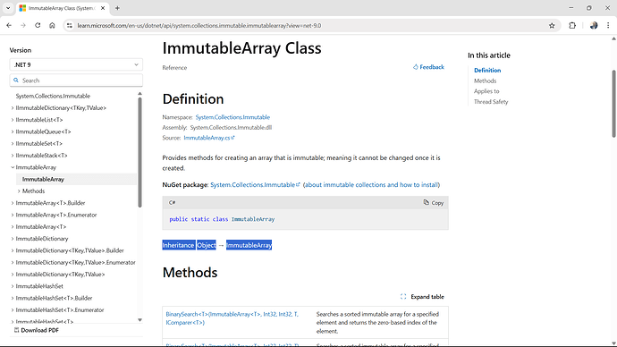
Task: Open ImmutableHashSet<T>.Builder in tree
Action: point(54,298)
